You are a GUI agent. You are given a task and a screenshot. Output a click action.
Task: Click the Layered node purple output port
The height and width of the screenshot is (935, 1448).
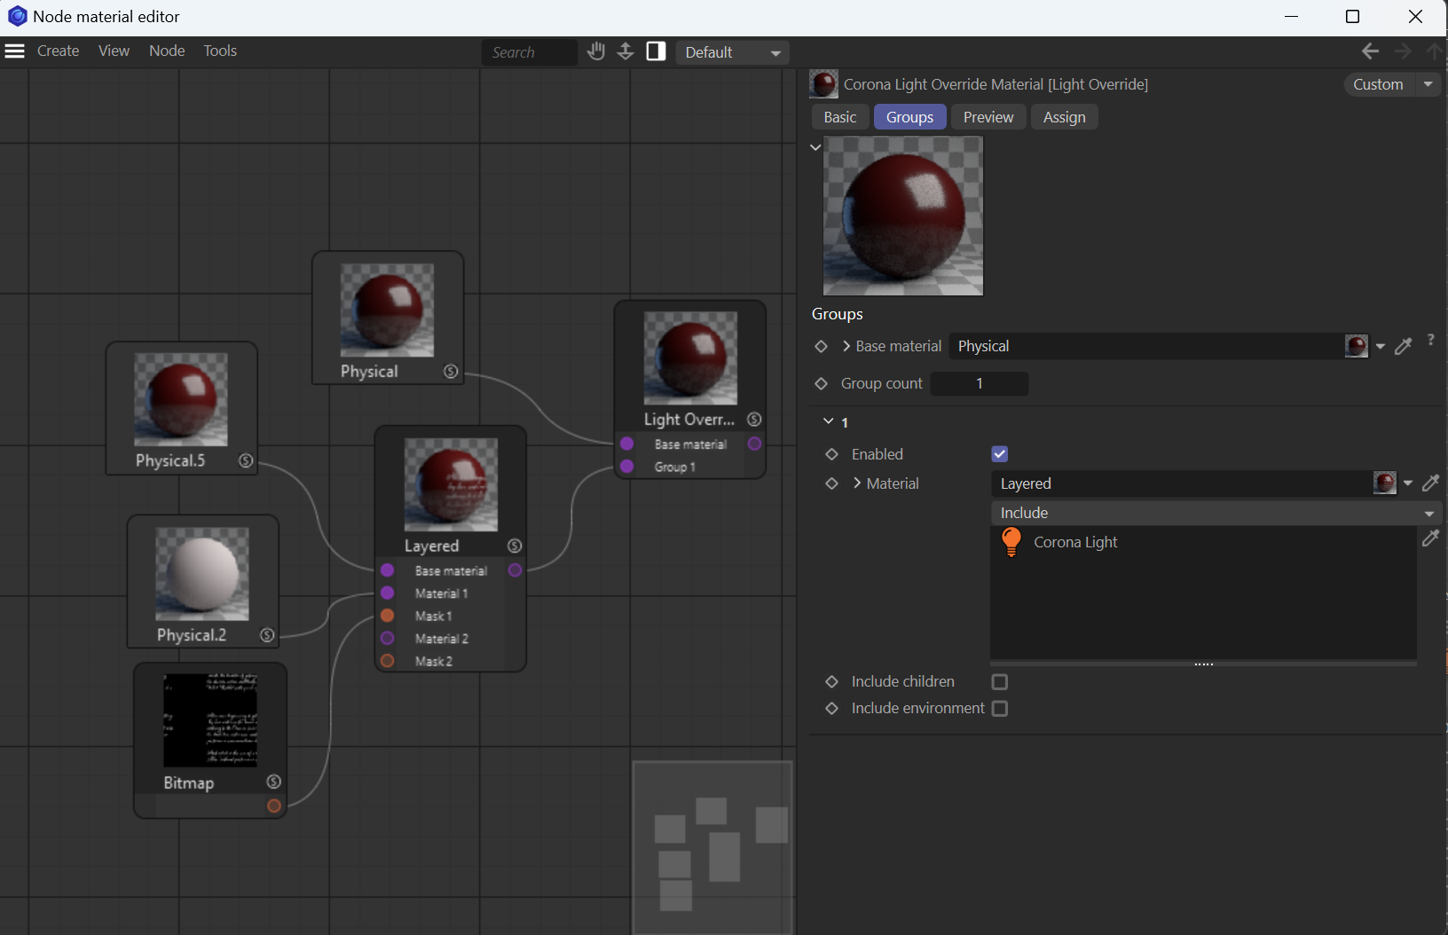(515, 570)
